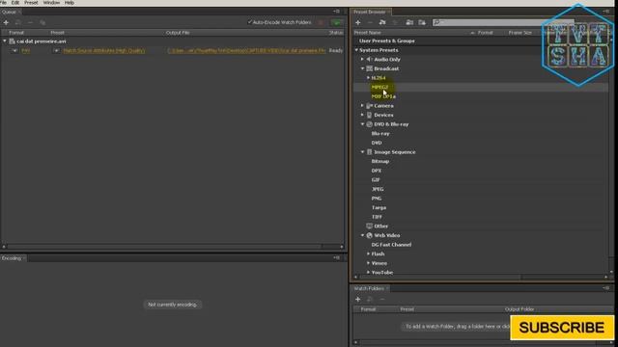618x347 pixels.
Task: Select User Presets & Groups row
Action: pyautogui.click(x=481, y=40)
